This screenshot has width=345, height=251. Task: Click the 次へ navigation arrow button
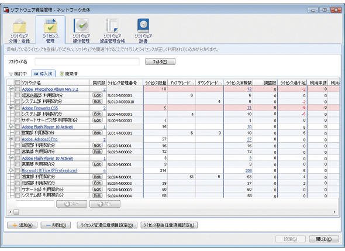pyautogui.click(x=71, y=204)
